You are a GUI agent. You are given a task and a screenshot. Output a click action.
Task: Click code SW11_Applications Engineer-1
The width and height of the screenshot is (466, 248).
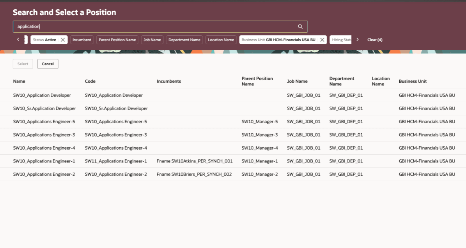click(116, 161)
